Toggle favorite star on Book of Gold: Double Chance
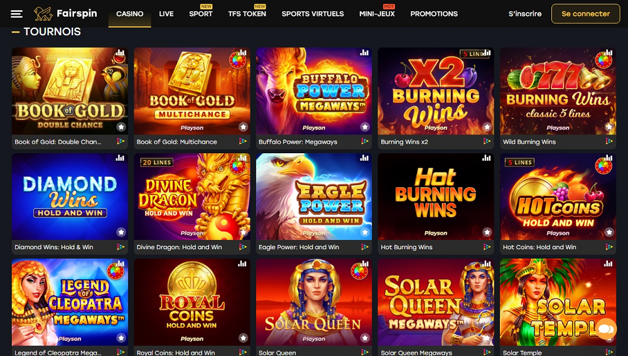Image resolution: width=628 pixels, height=356 pixels. (121, 127)
